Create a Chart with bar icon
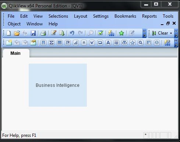Viewport: 180px width, 142px height. (x=76, y=43)
